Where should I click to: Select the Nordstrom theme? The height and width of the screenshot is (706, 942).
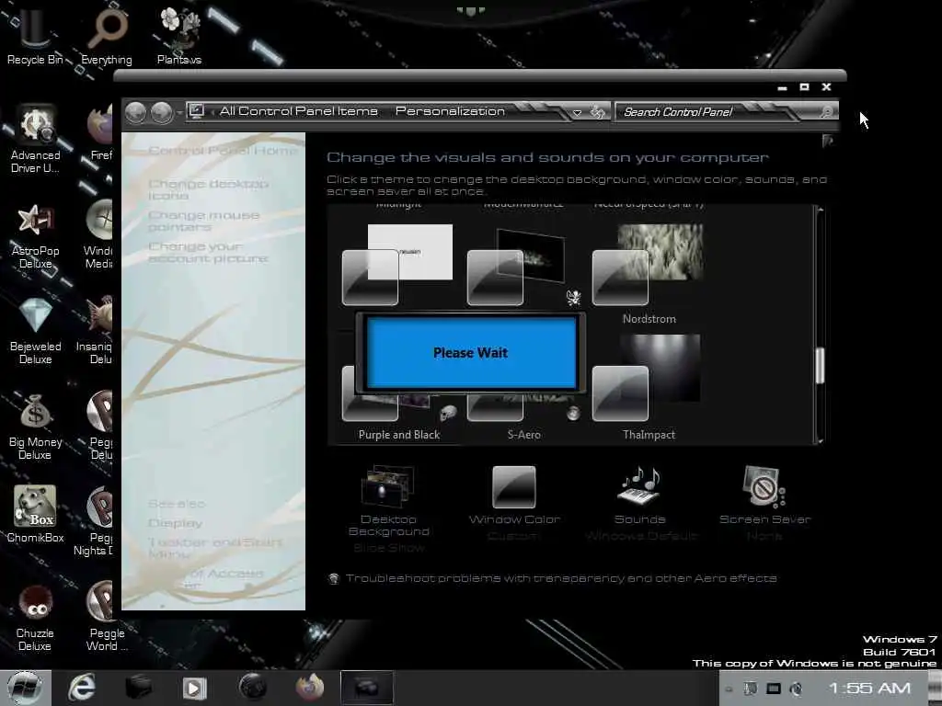(649, 274)
